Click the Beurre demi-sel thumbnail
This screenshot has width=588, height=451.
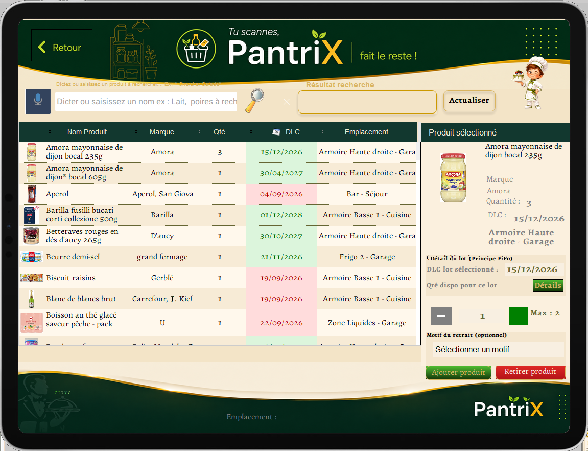pyautogui.click(x=32, y=257)
